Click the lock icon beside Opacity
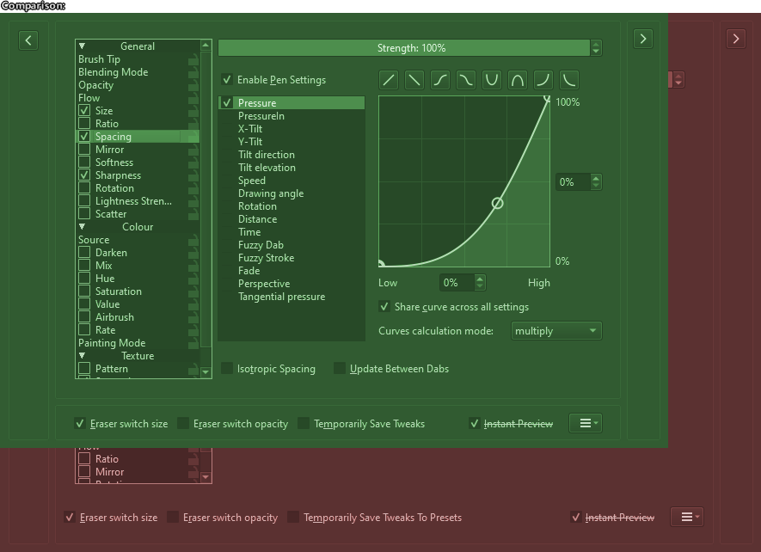The image size is (761, 552). 193,85
